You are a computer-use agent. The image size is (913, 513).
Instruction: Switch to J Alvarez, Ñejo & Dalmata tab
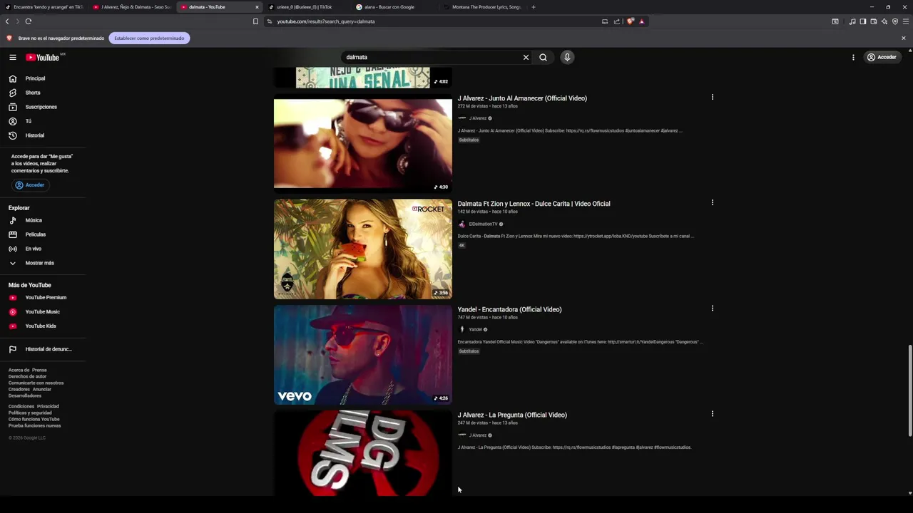pyautogui.click(x=132, y=7)
